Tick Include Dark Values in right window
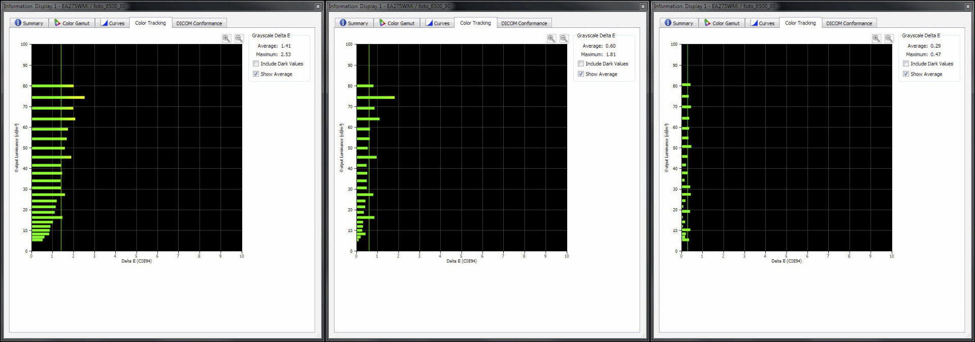Viewport: 975px width, 342px height. point(906,64)
